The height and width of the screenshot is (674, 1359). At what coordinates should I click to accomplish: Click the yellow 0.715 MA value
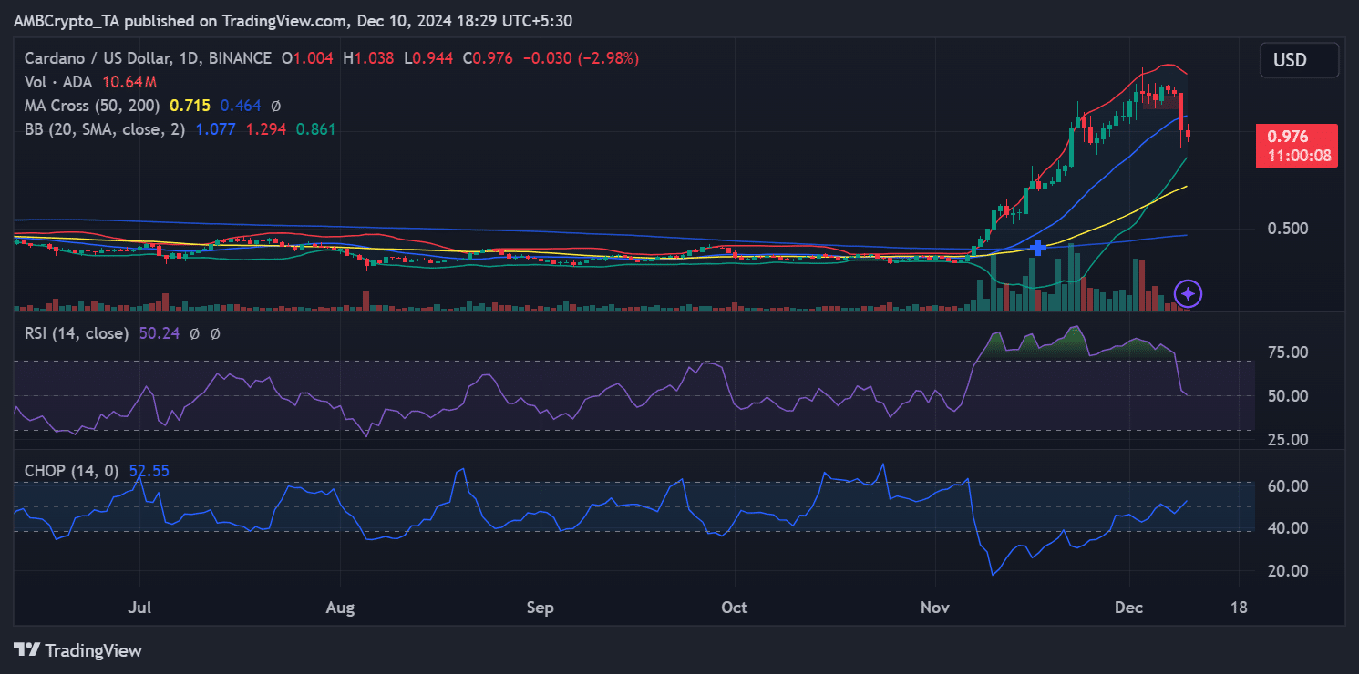[x=190, y=106]
